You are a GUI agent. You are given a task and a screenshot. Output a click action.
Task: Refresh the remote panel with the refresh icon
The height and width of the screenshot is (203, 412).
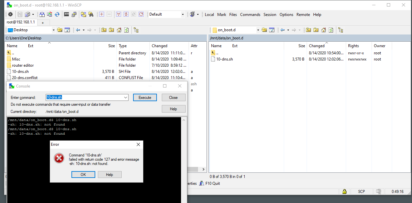[x=331, y=30]
